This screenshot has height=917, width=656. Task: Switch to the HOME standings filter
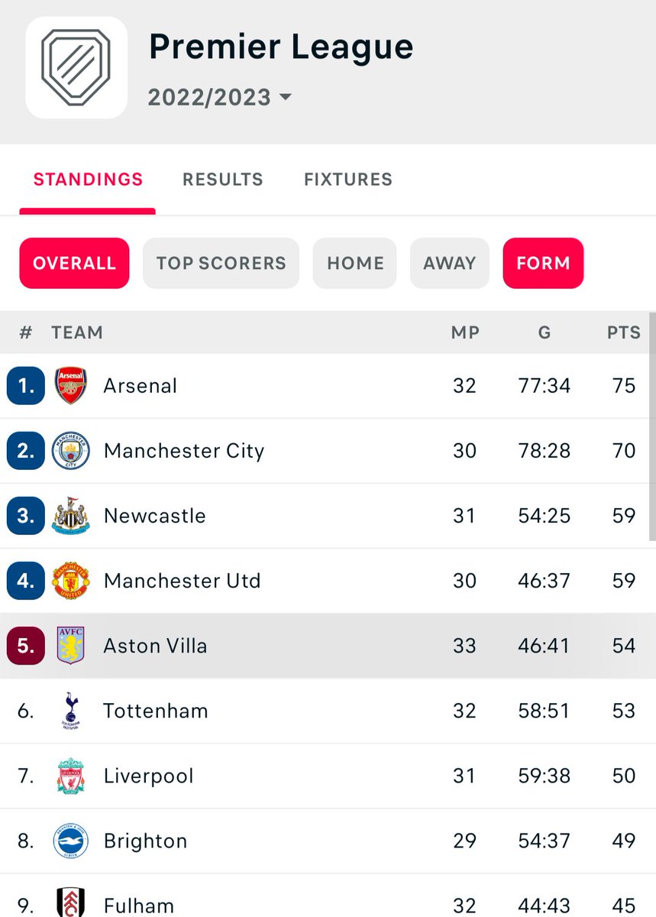(x=355, y=264)
